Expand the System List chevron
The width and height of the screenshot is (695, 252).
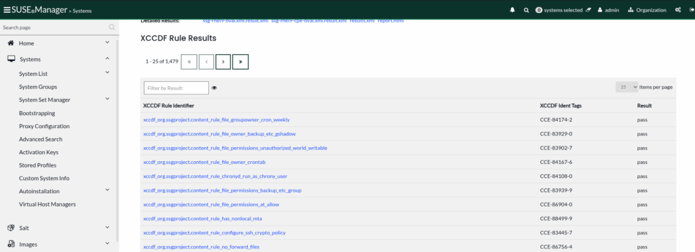107,72
